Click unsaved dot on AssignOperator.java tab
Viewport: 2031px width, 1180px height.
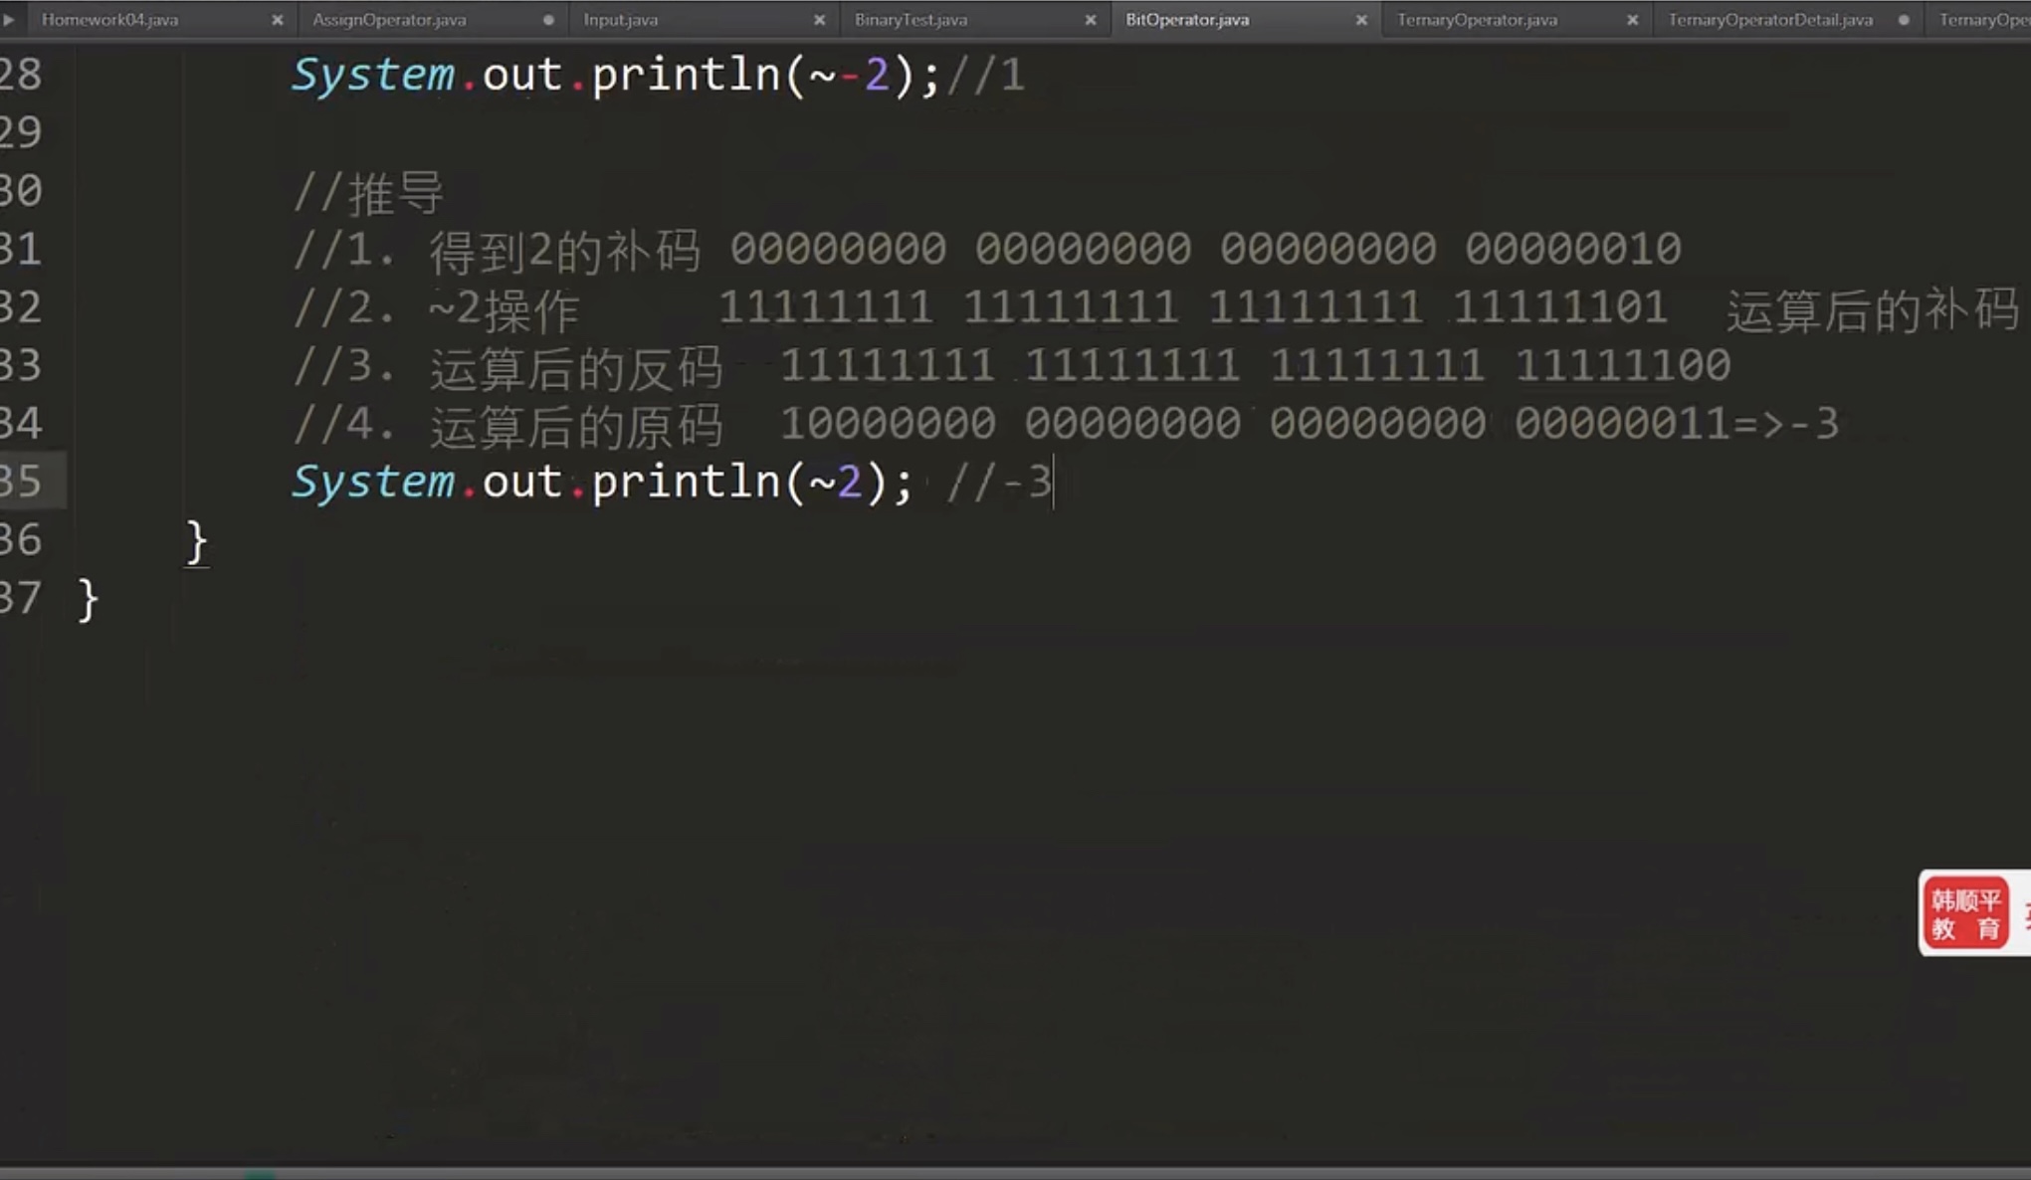click(548, 20)
